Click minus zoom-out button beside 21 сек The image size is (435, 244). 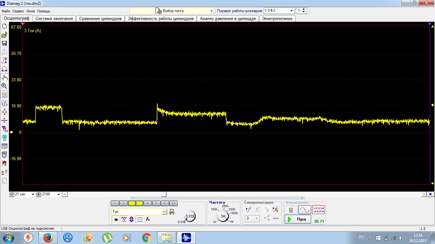tap(12, 194)
